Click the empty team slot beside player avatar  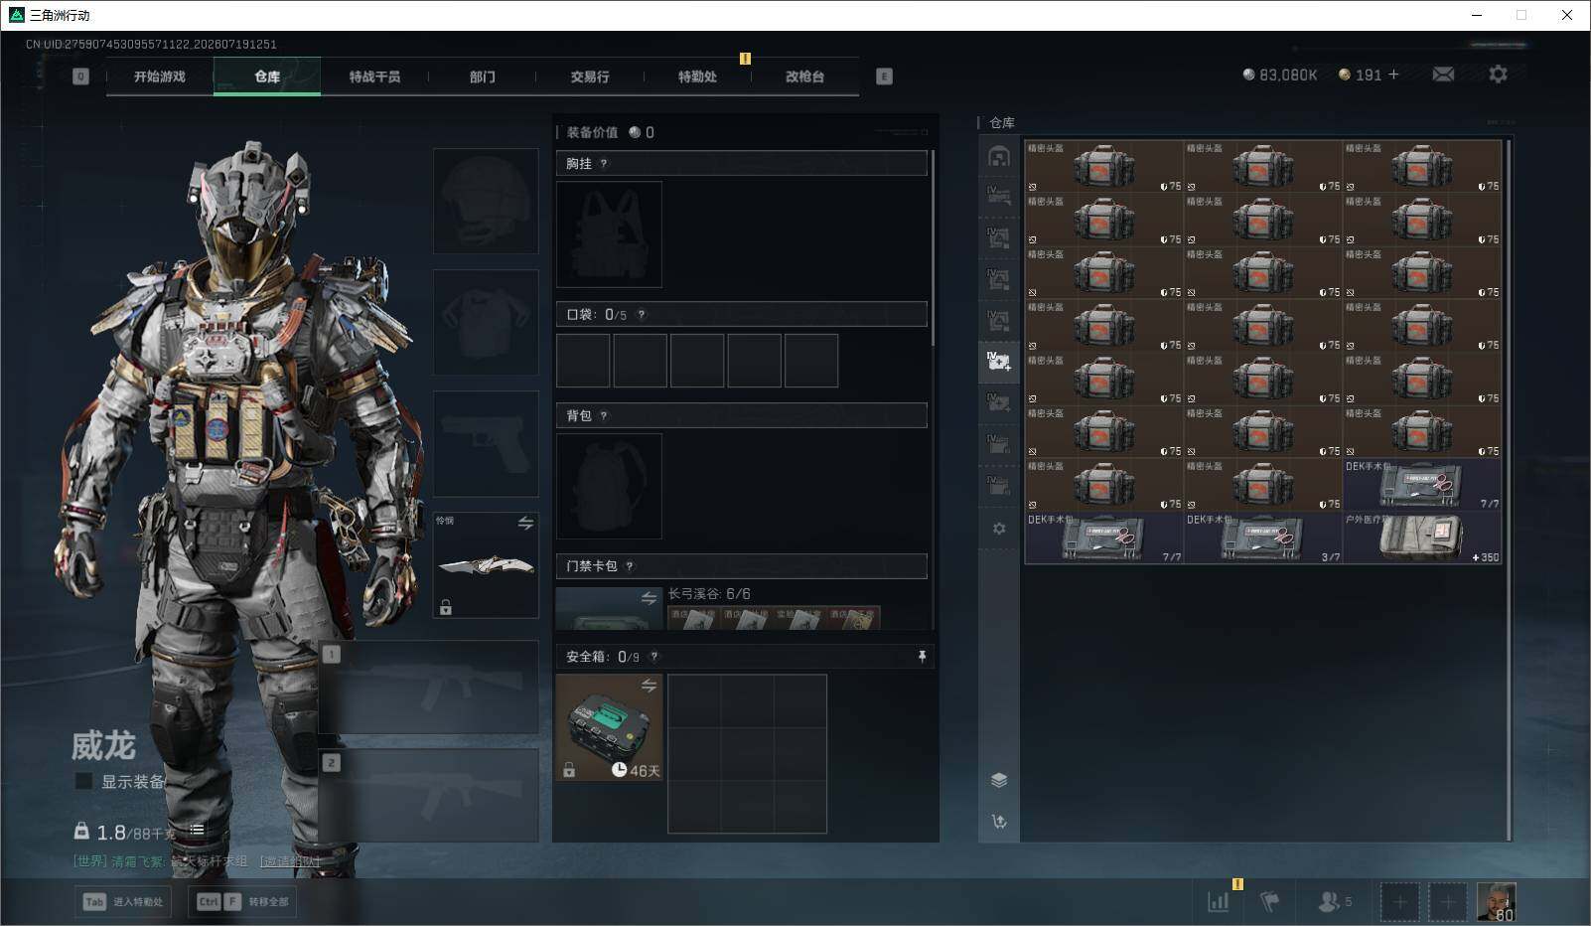click(x=1447, y=902)
